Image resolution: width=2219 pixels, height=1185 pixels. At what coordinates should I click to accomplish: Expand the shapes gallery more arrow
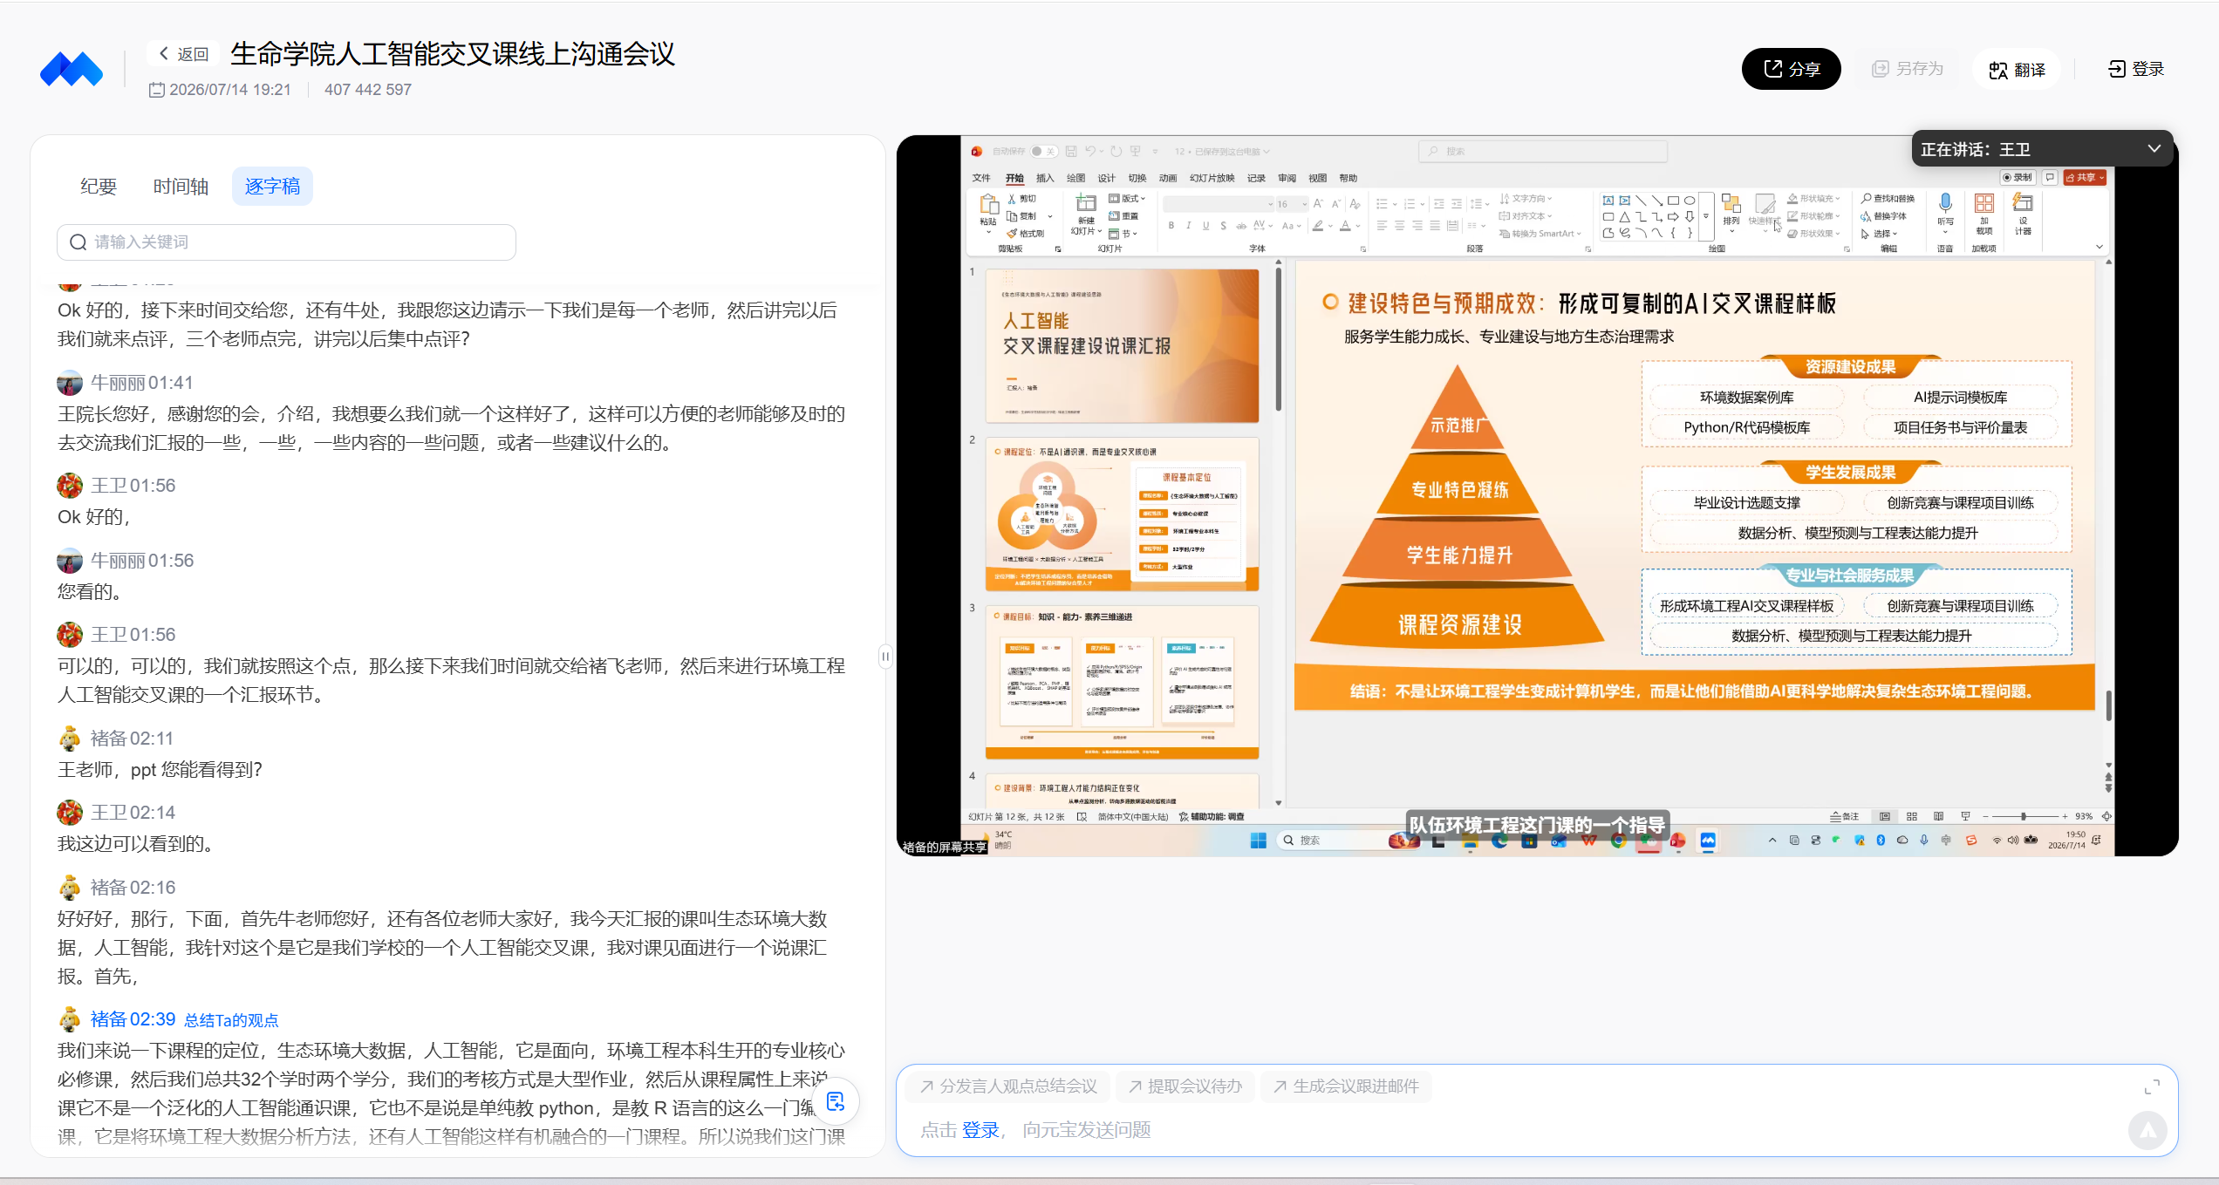click(x=1706, y=216)
